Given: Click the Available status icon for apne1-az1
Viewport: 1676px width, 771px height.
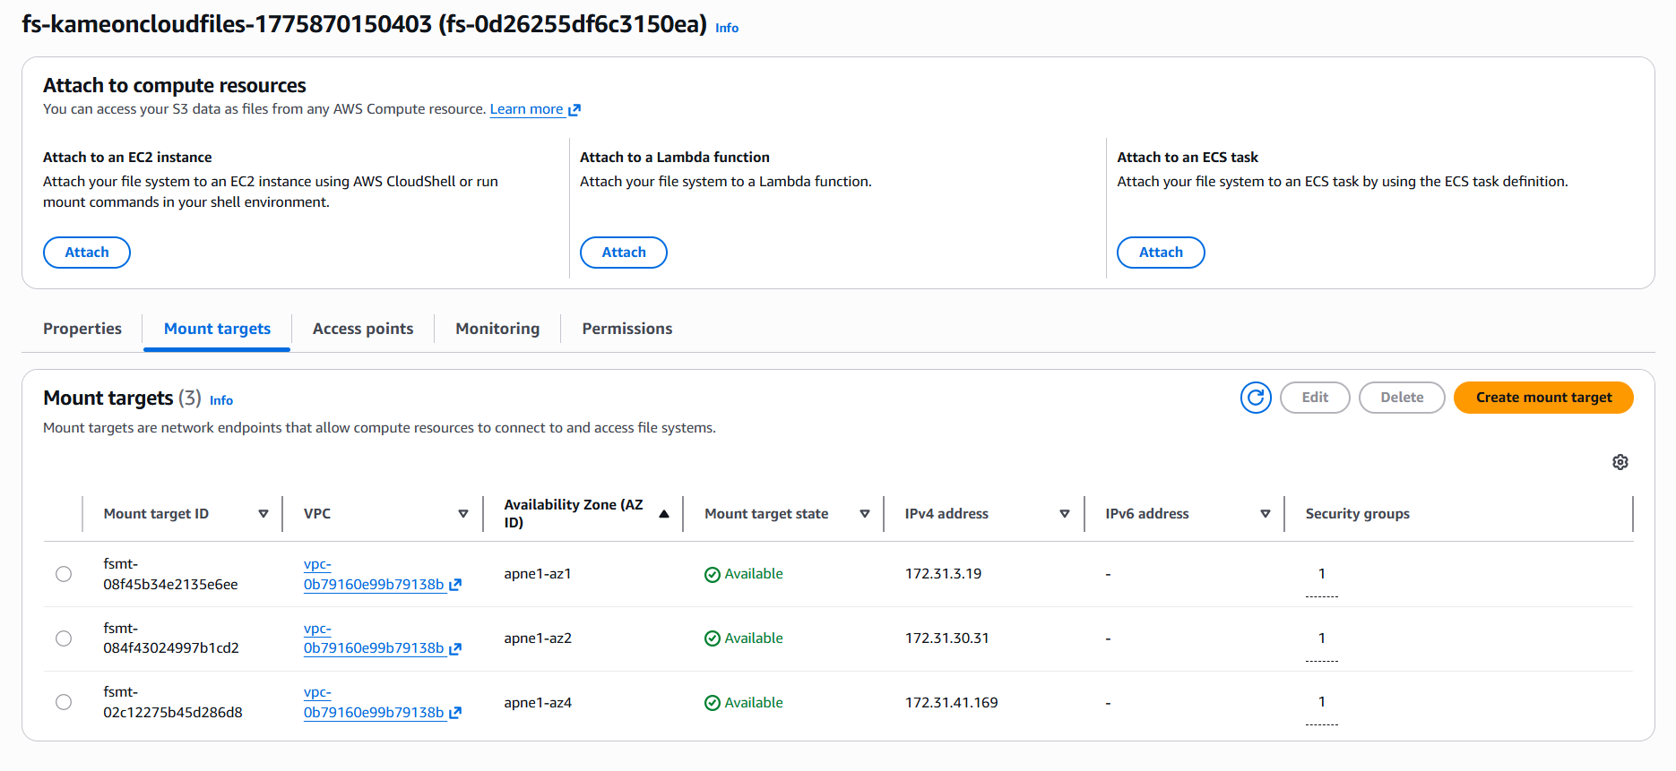Looking at the screenshot, I should 713,575.
